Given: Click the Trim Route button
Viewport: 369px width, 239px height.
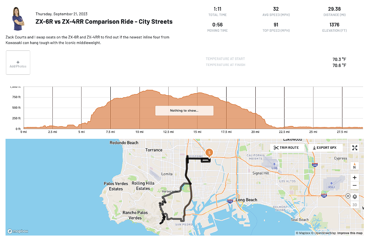Looking at the screenshot, I should pyautogui.click(x=287, y=147).
